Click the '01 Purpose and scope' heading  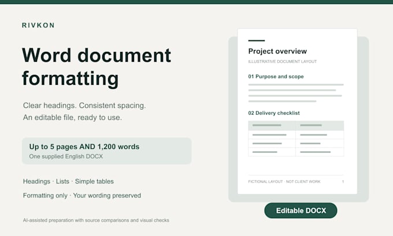276,77
